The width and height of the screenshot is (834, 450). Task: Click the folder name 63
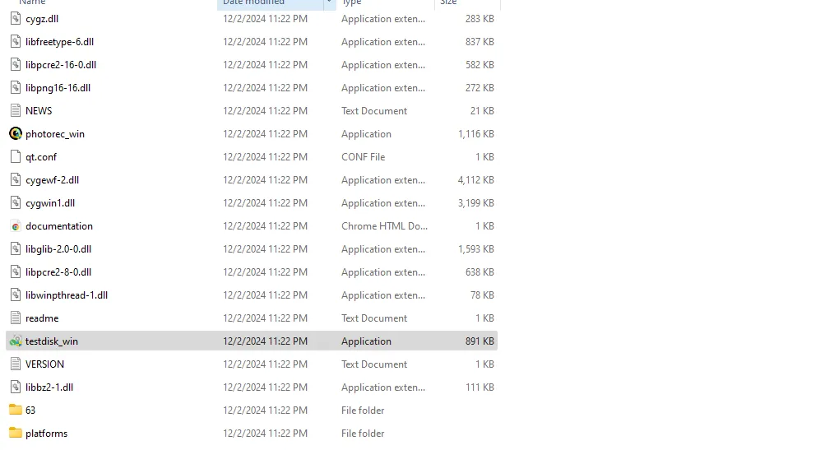pyautogui.click(x=30, y=411)
